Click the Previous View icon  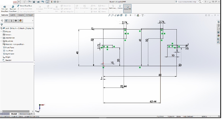point(116,15)
